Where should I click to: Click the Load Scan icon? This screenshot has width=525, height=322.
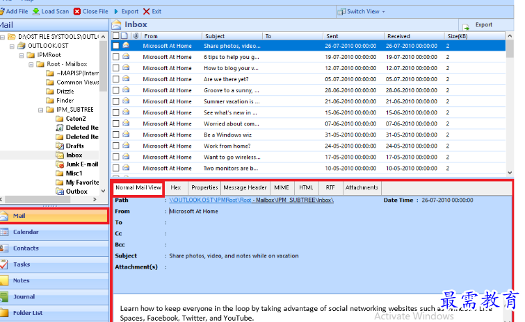(x=36, y=12)
